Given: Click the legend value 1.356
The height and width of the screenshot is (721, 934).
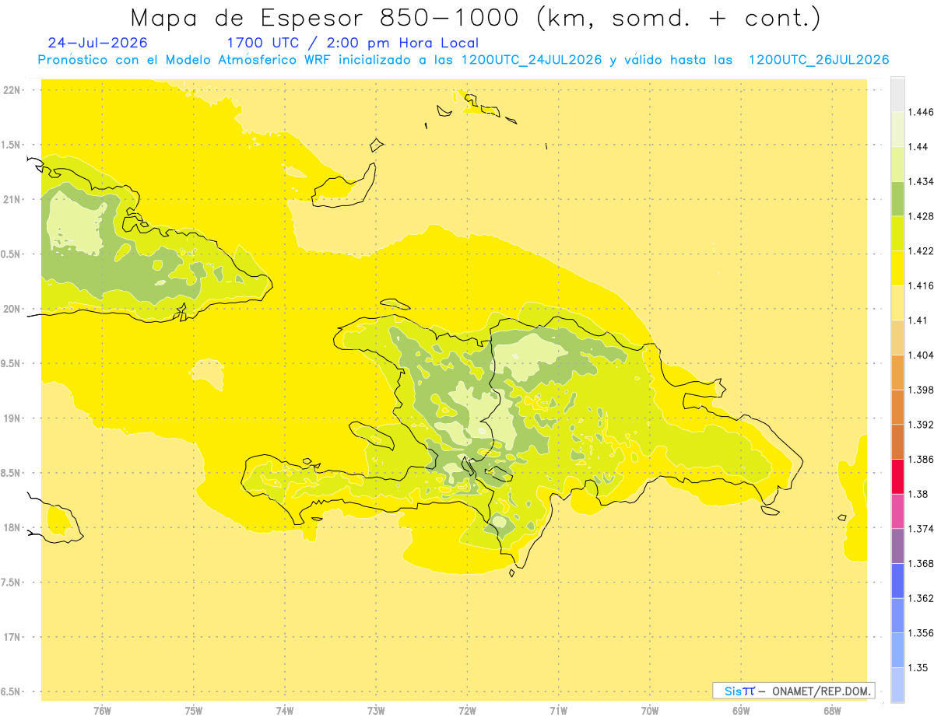Looking at the screenshot, I should [920, 633].
